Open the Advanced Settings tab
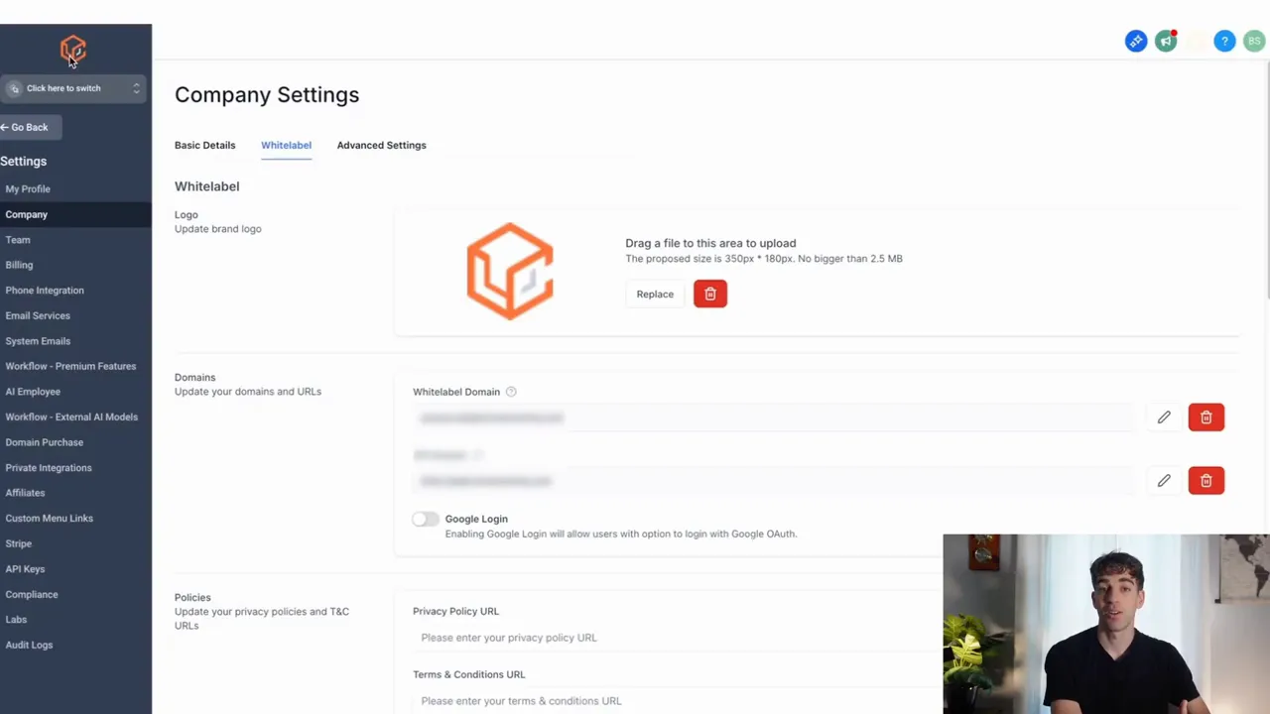Screen dimensions: 1270x714 pyautogui.click(x=381, y=145)
